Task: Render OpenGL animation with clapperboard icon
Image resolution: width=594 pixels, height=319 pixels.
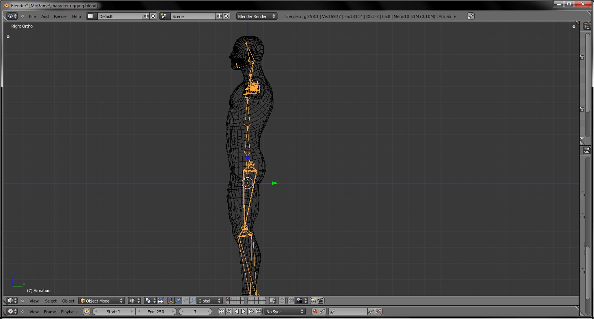Action: (321, 300)
